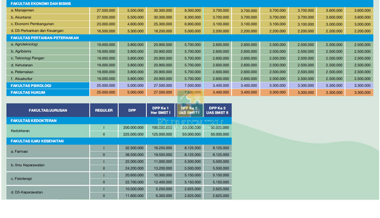
Task: Click the 'b. Ilmu Keperawatan' label
Action: (28, 165)
